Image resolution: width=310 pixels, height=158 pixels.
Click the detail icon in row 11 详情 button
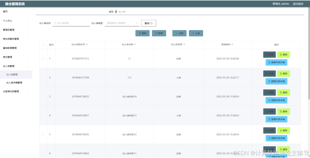[266, 54]
